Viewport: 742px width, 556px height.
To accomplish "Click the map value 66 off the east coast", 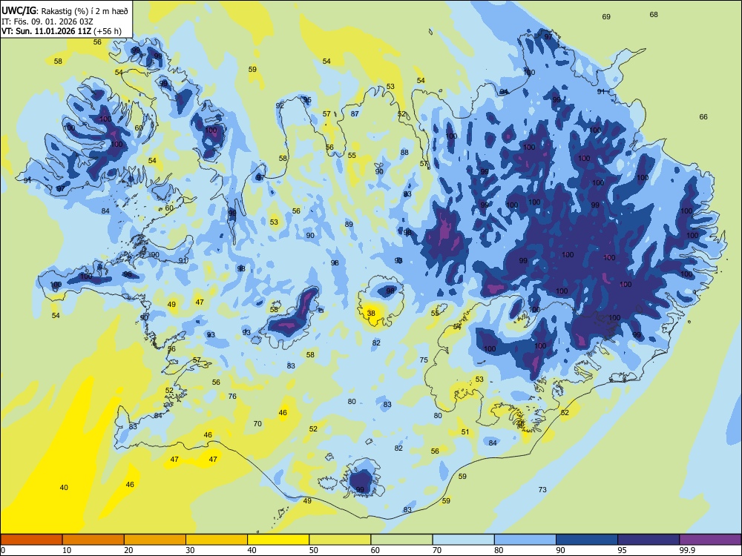I will (x=703, y=117).
